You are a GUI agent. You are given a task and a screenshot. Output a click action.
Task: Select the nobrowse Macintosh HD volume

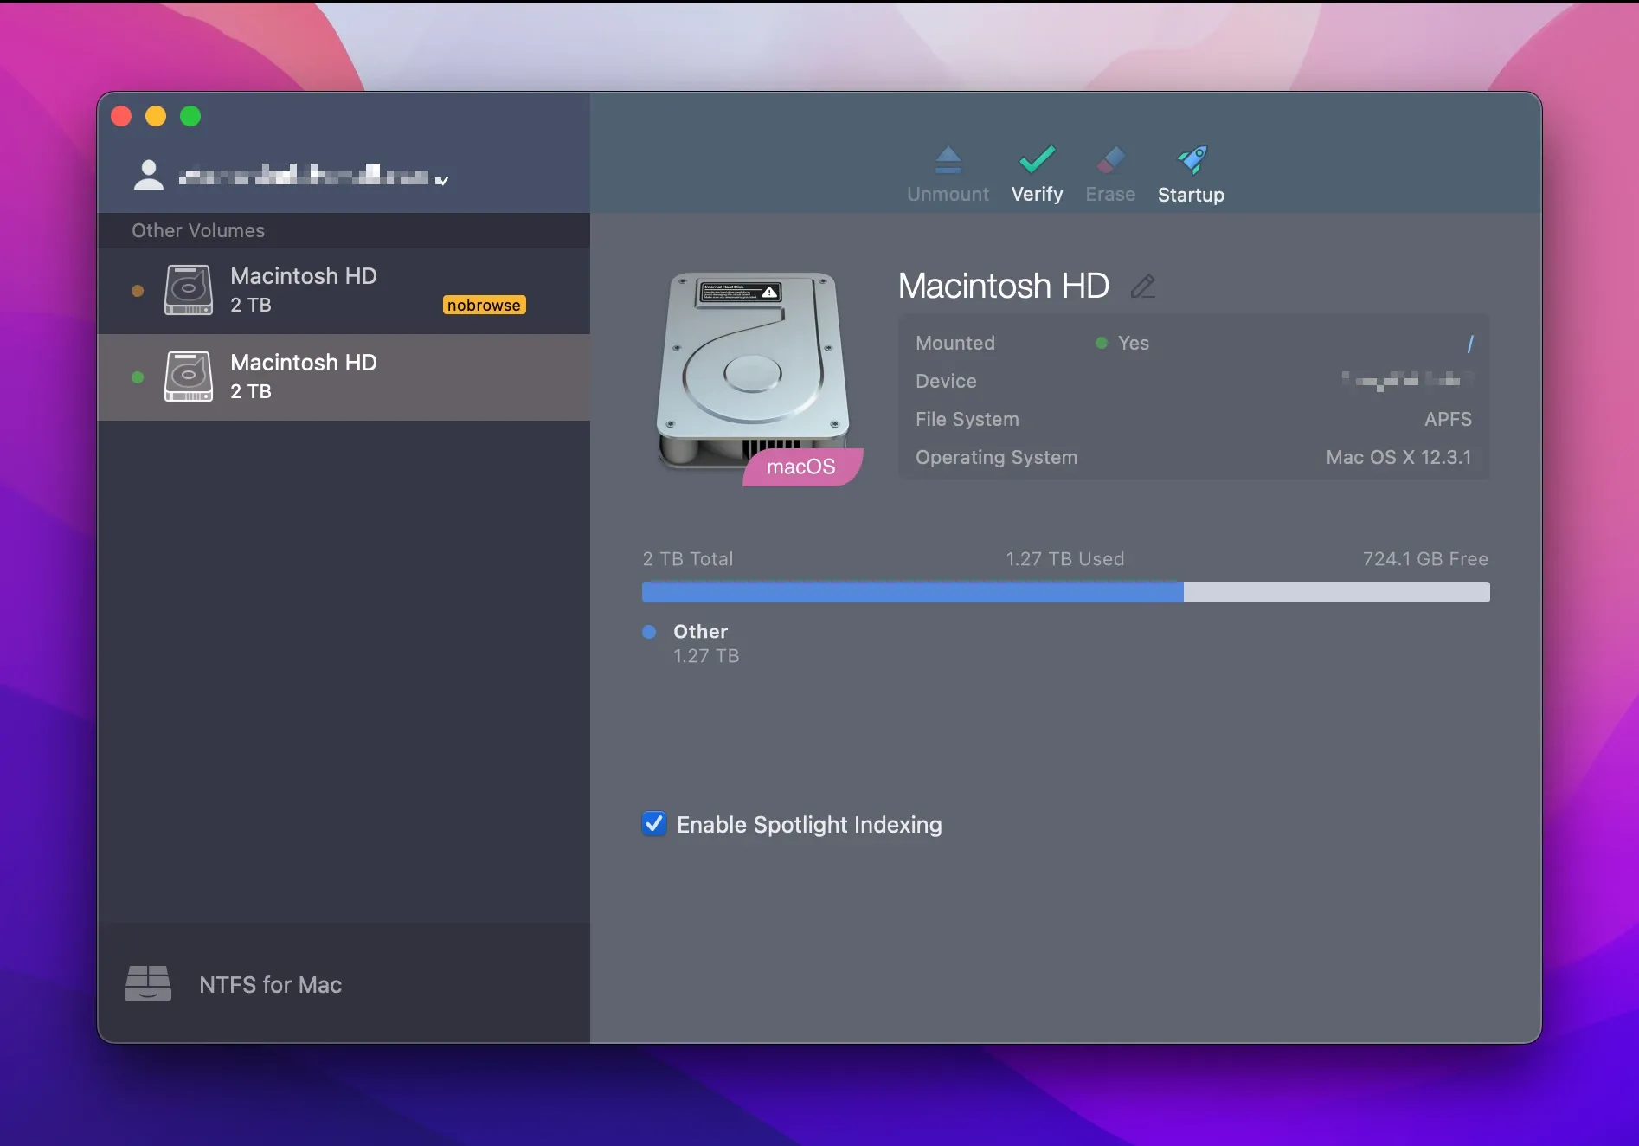[344, 290]
